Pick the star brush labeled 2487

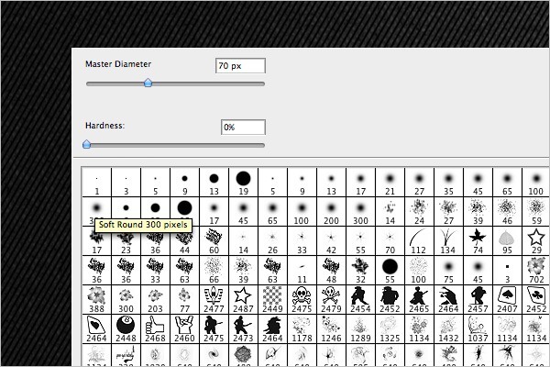point(243,300)
